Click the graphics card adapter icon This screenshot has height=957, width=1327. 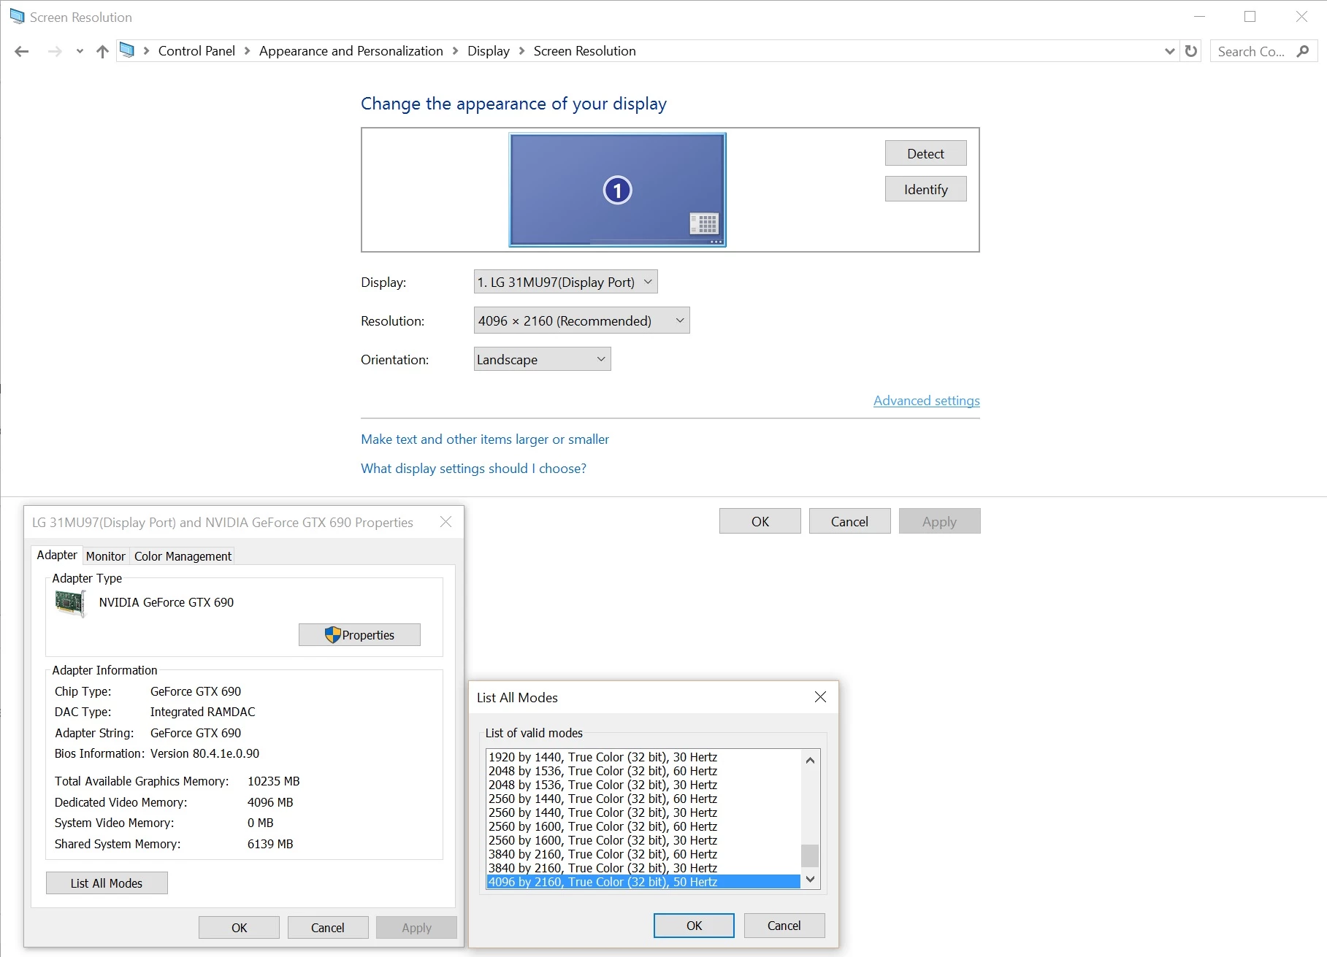point(70,603)
